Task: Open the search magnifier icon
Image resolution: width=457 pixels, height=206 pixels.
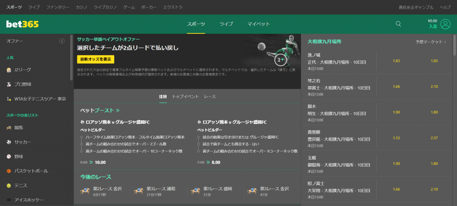Action: [x=399, y=24]
